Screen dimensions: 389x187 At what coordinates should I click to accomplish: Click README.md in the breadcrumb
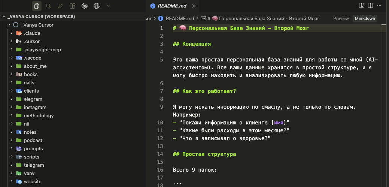point(180,18)
